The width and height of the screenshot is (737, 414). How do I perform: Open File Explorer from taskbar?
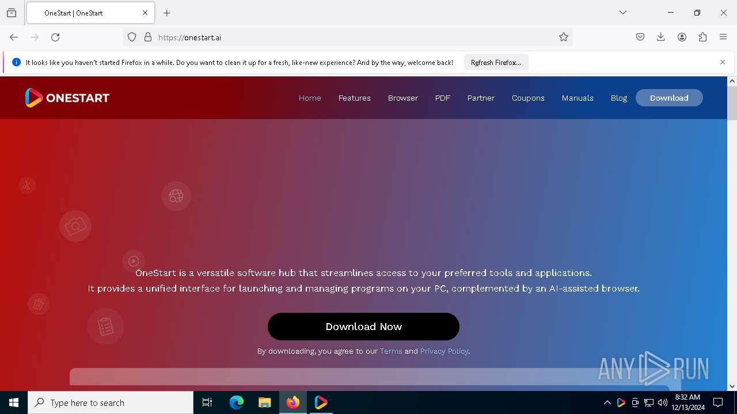pos(264,402)
